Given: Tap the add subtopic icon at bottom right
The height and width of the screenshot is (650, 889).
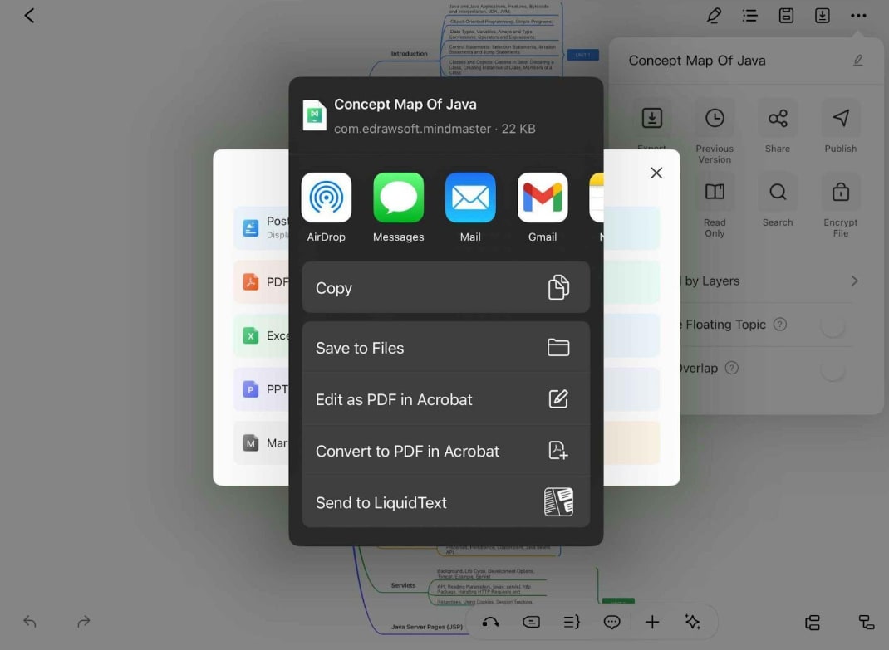Looking at the screenshot, I should pyautogui.click(x=867, y=623).
